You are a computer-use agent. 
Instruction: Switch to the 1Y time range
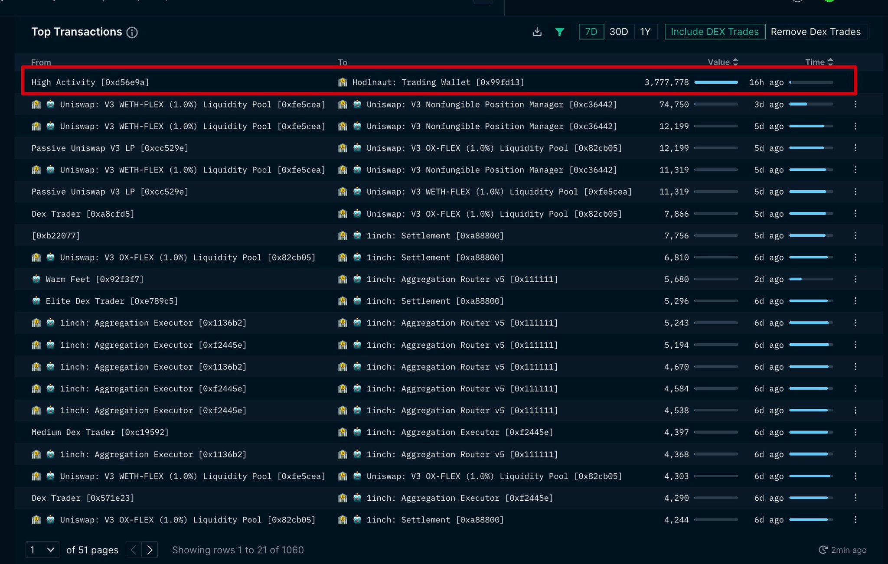click(x=645, y=32)
